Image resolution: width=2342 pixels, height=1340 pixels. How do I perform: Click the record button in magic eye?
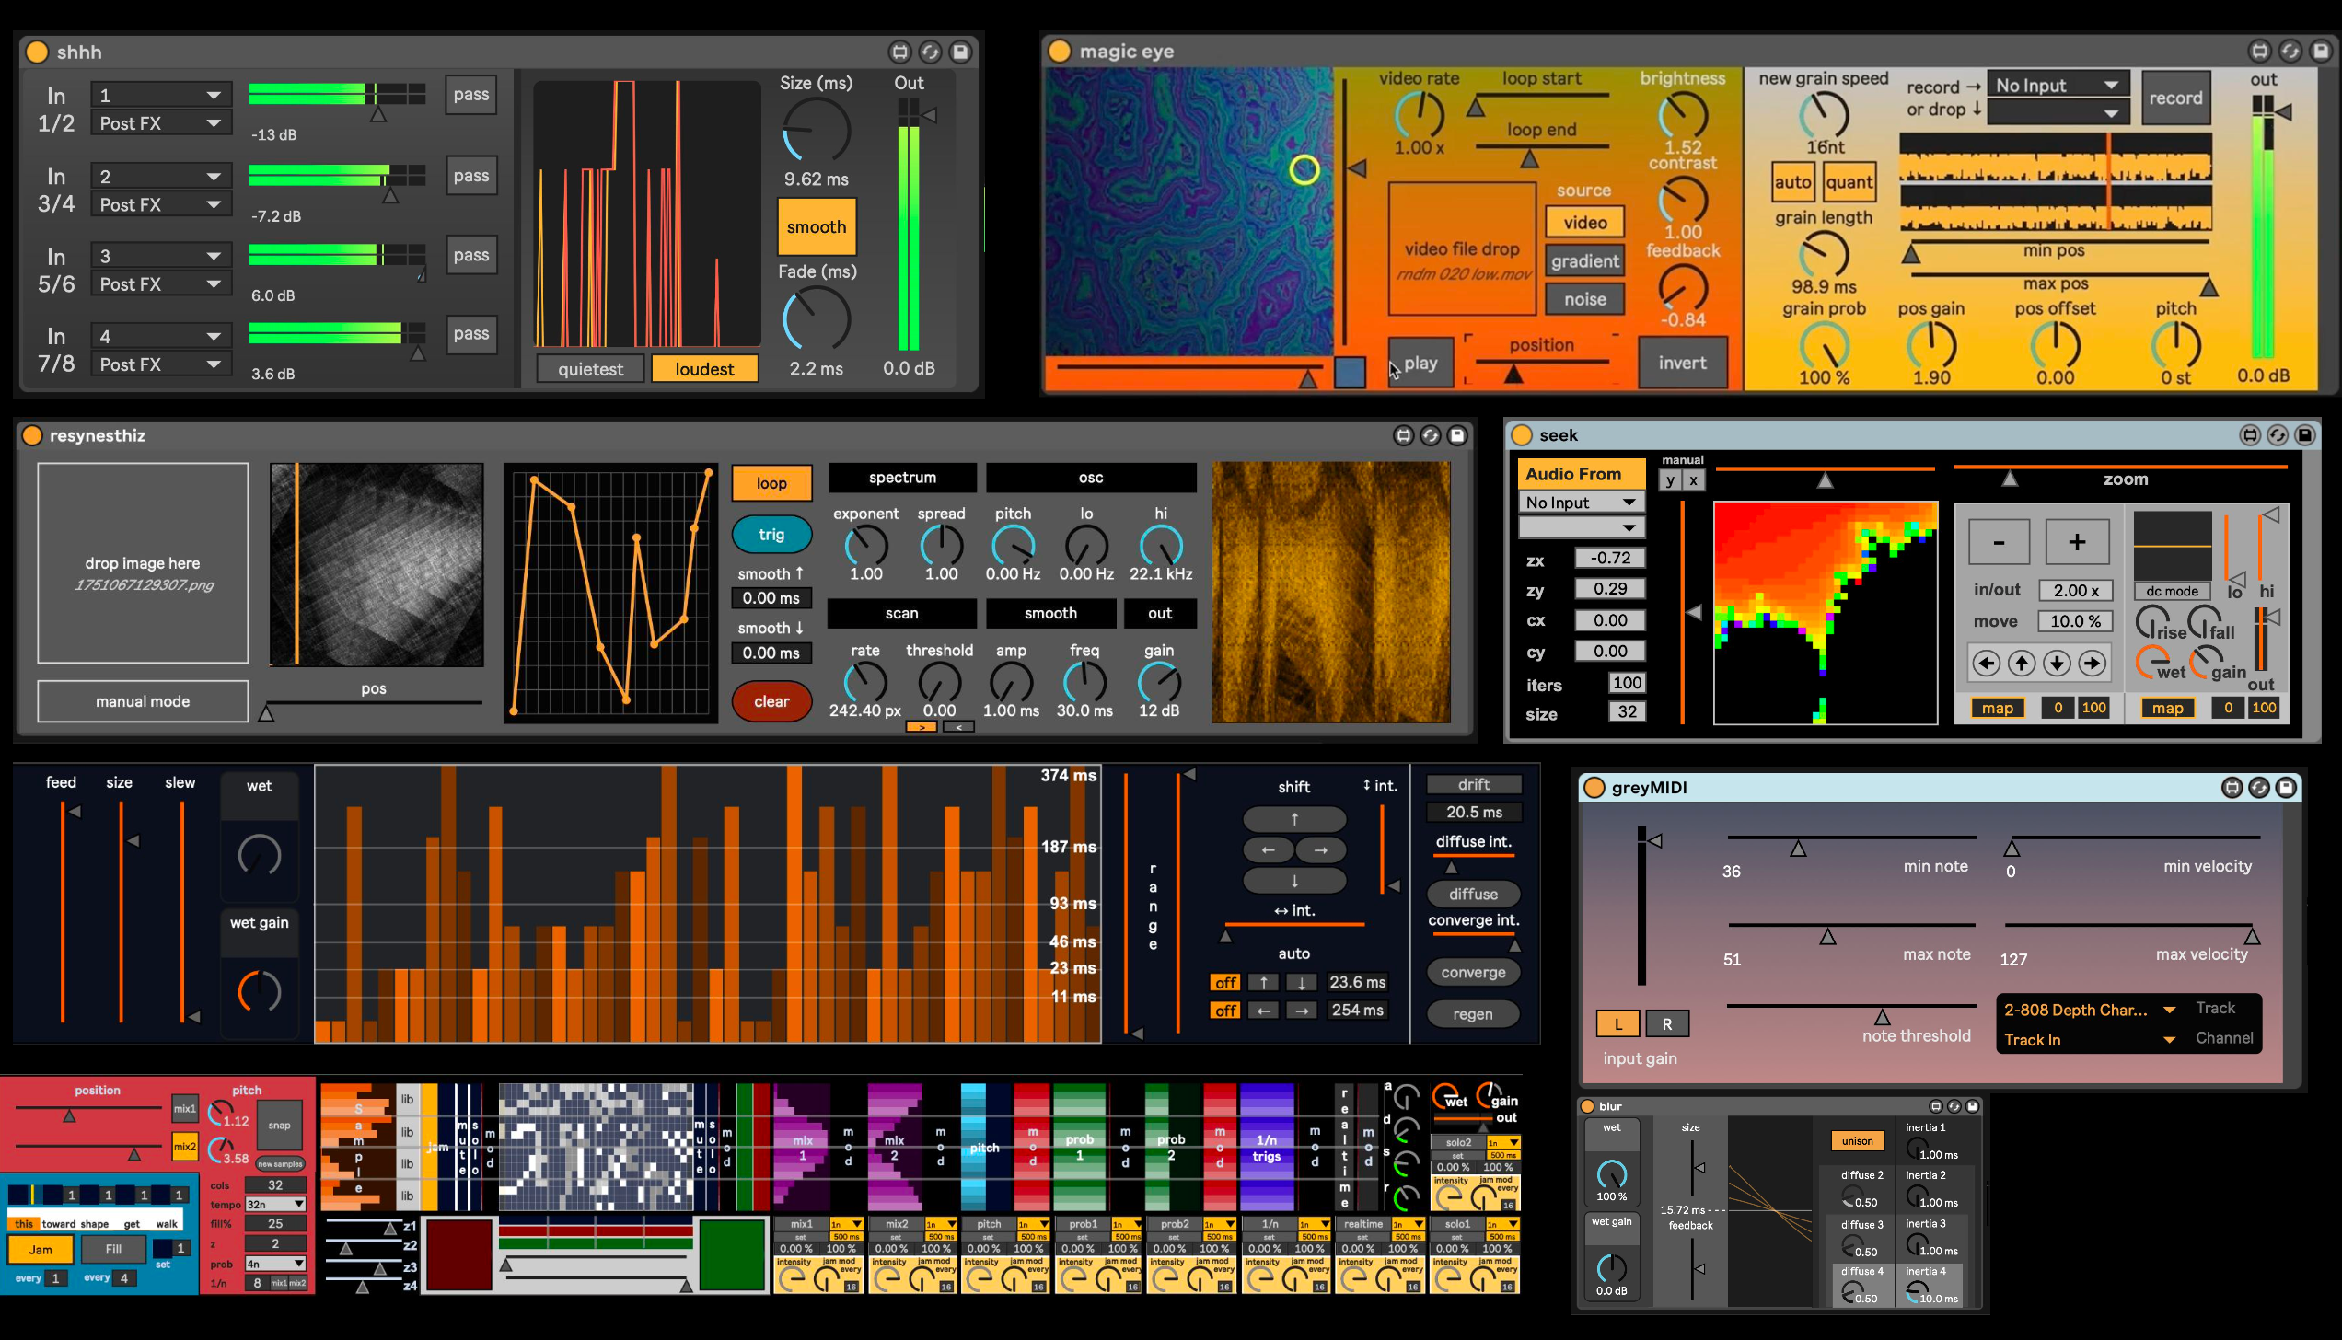[2174, 98]
